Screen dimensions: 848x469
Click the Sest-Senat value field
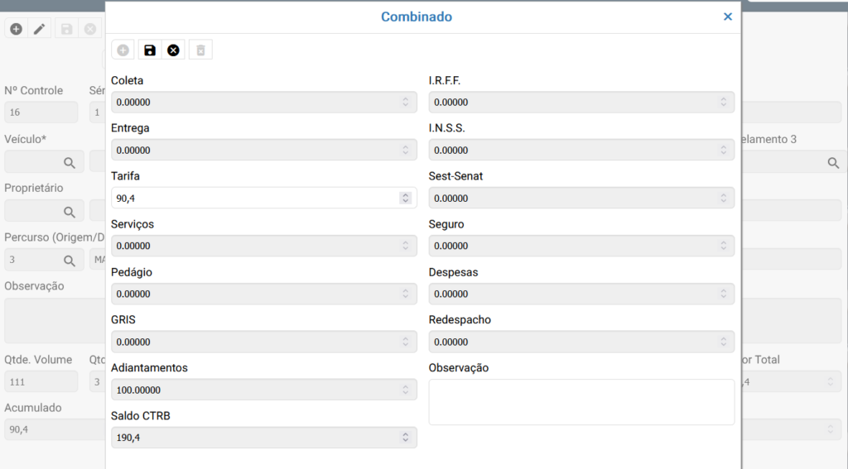[571, 198]
